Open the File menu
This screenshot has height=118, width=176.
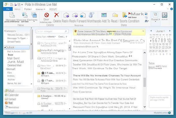click(8, 9)
